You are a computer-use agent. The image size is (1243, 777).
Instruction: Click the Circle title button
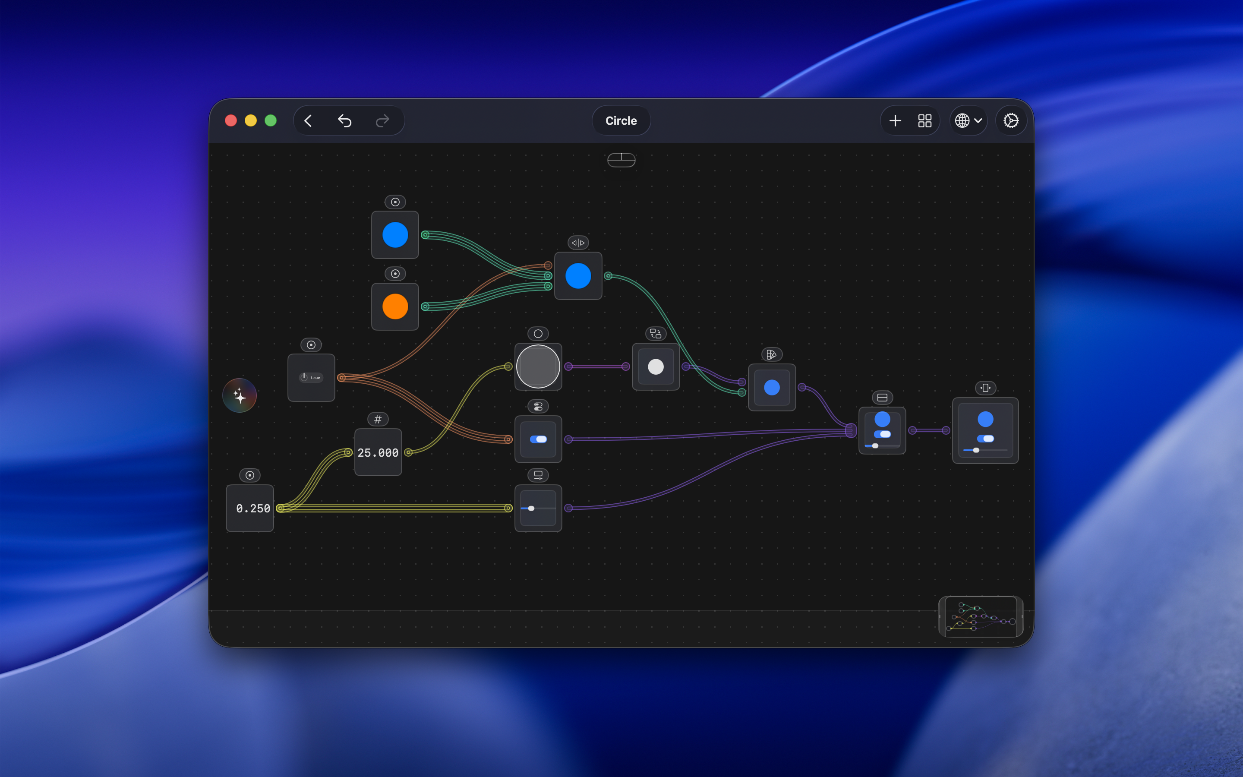click(621, 121)
